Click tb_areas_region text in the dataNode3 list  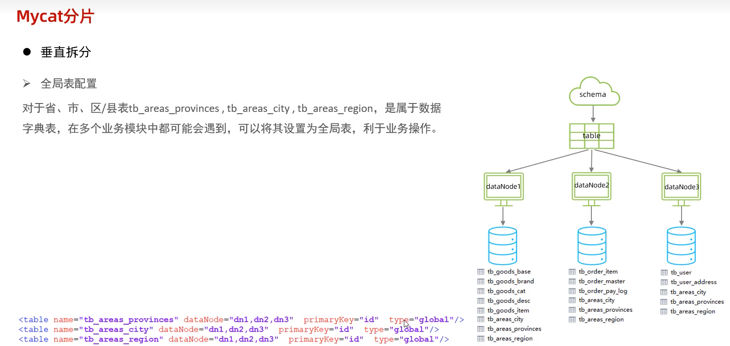[x=693, y=311]
